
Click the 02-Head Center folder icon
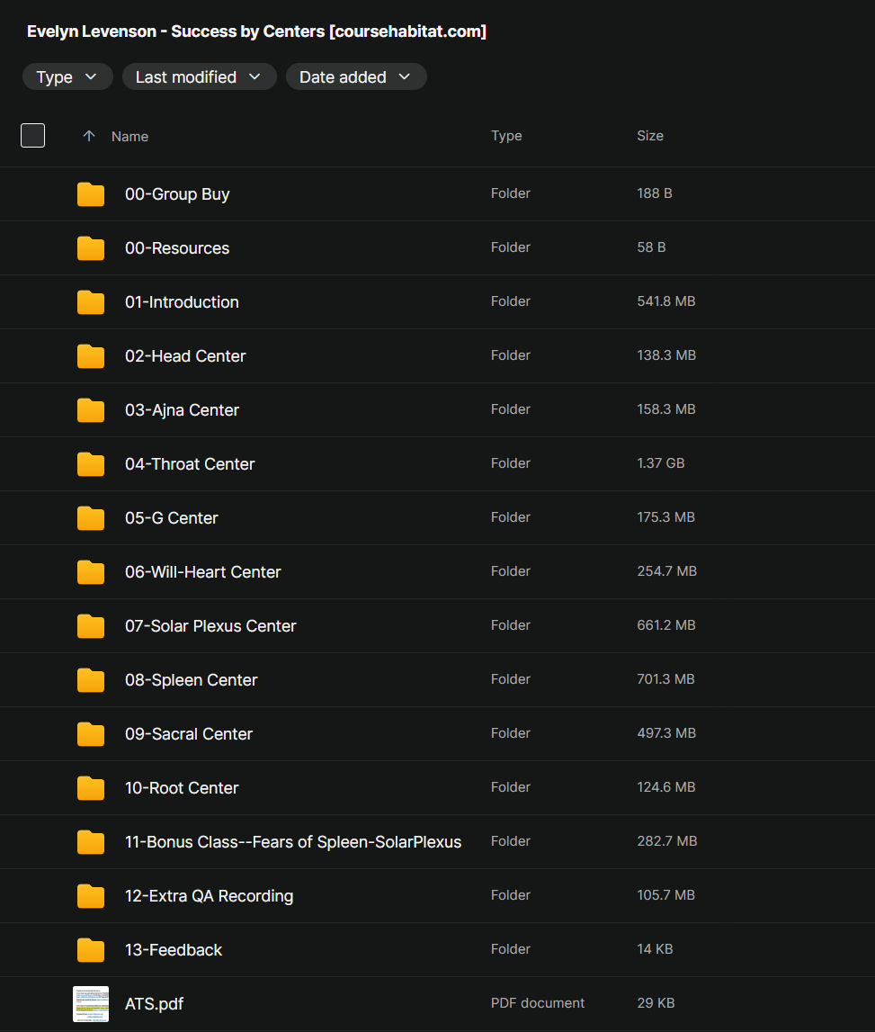click(x=91, y=356)
